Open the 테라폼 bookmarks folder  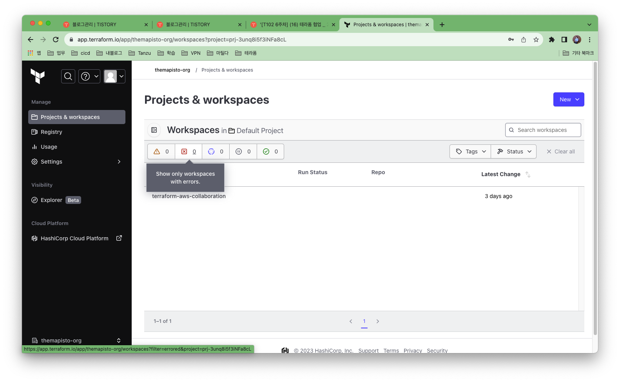tap(246, 53)
